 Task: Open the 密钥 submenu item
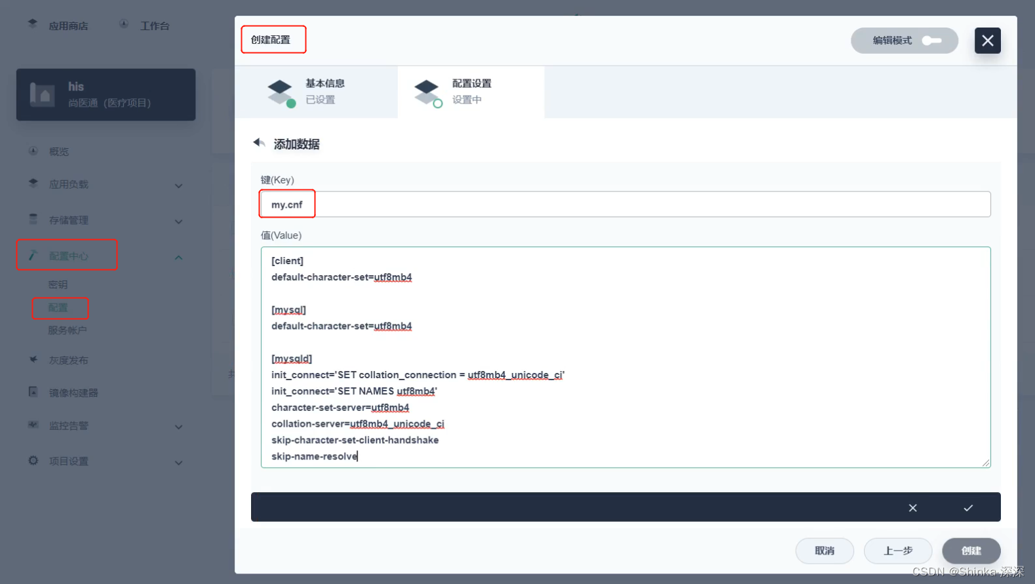click(x=58, y=284)
